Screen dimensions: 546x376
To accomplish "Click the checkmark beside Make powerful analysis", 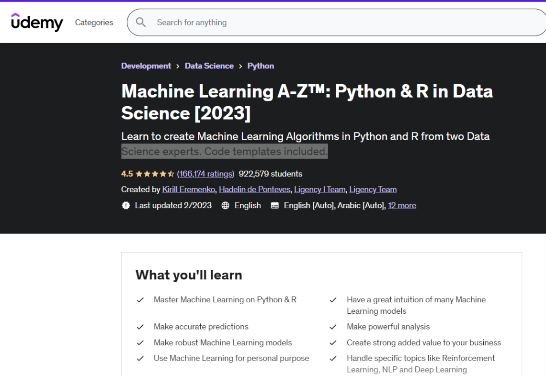I will tap(333, 327).
